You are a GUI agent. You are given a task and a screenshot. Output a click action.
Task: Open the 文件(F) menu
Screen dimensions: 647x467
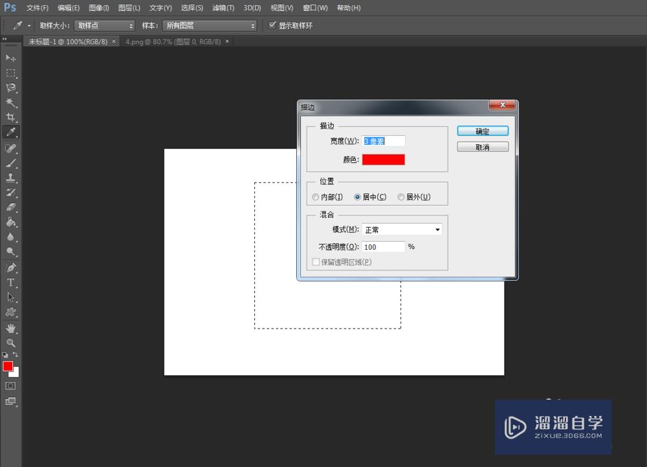38,8
